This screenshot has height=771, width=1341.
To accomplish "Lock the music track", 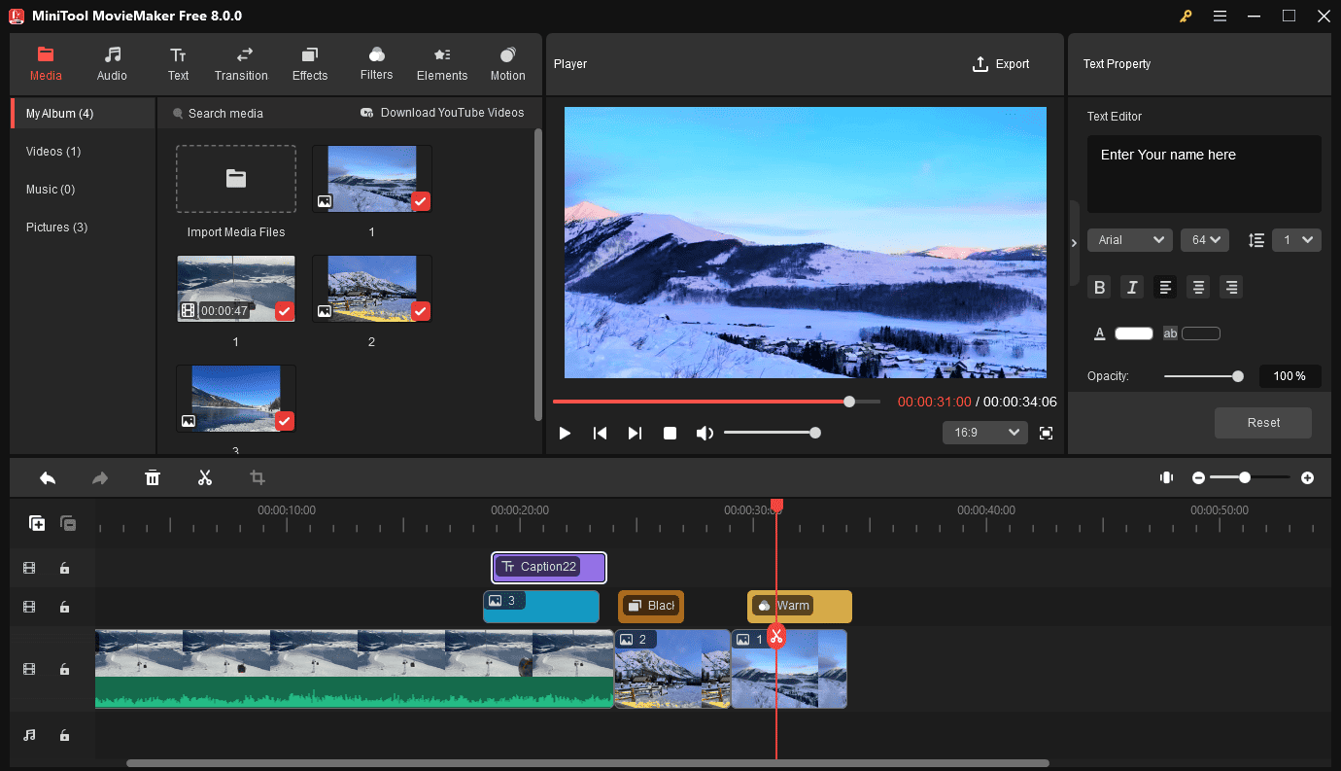I will (64, 735).
